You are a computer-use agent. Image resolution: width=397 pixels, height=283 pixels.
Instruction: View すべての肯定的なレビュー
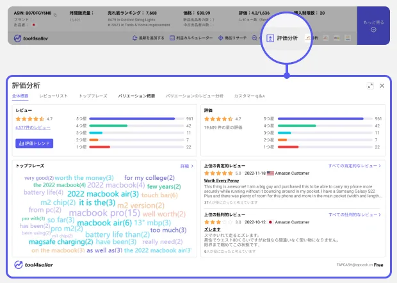(x=355, y=166)
